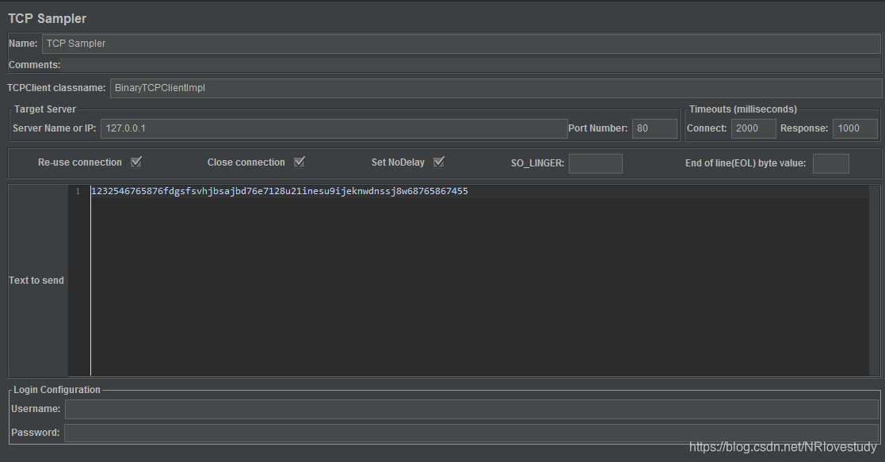885x462 pixels.
Task: Toggle the Re-use connection checkbox
Action: [x=136, y=162]
